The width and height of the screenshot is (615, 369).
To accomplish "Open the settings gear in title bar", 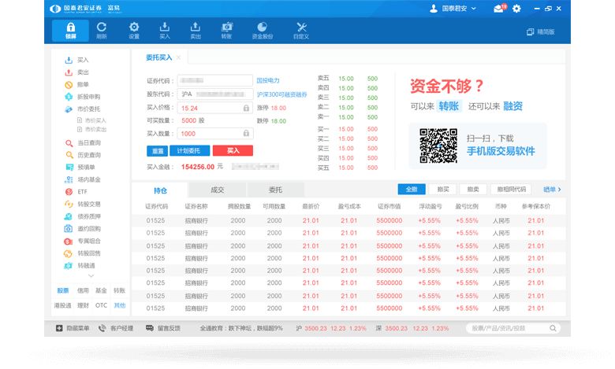I will [516, 9].
